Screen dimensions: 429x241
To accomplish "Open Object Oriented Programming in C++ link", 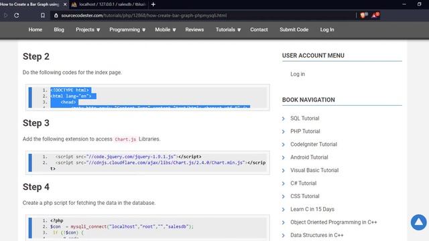I will coord(334,222).
